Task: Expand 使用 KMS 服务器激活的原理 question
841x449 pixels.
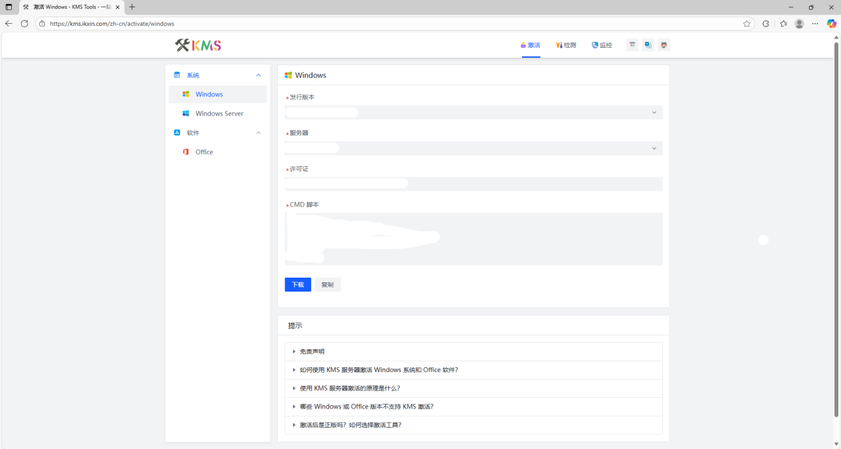Action: coord(473,388)
